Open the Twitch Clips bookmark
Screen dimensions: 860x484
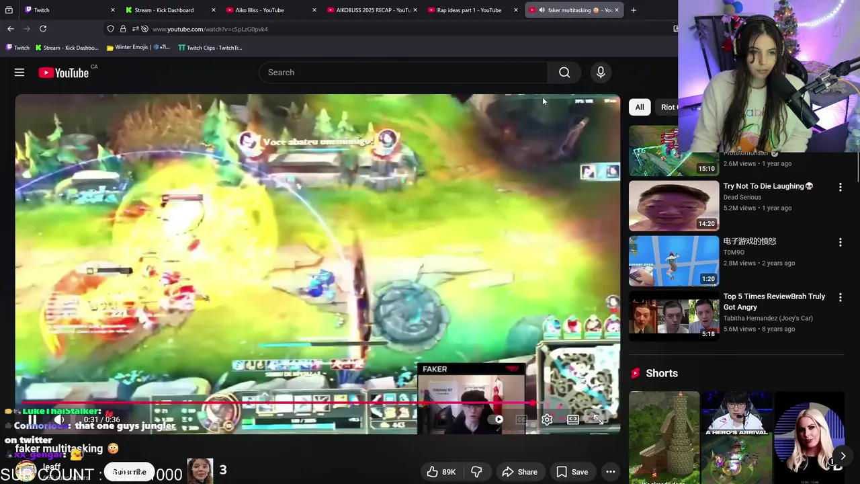pyautogui.click(x=210, y=48)
